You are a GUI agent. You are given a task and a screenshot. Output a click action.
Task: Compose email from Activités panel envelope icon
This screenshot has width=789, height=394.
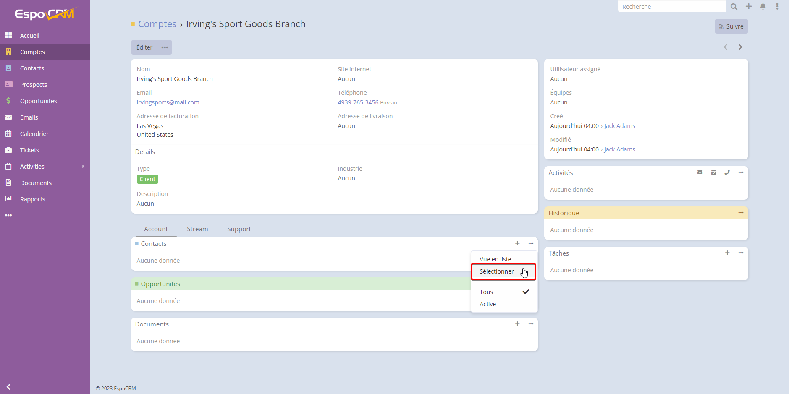pos(700,172)
